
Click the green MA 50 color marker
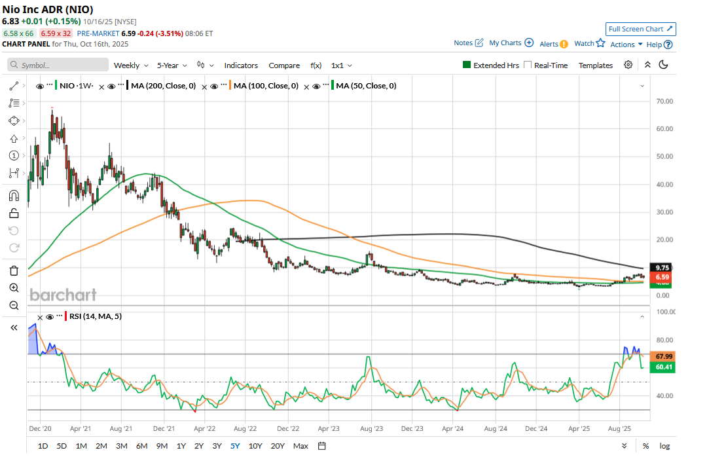coord(333,85)
